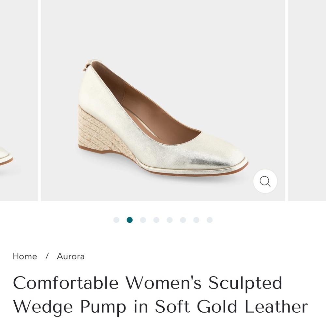Select the fourth carousel dot indicator
Screen dimensions: 326x326
pos(156,220)
